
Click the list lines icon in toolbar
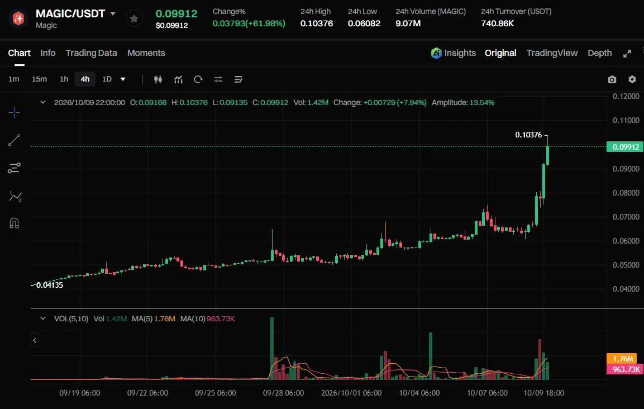238,79
